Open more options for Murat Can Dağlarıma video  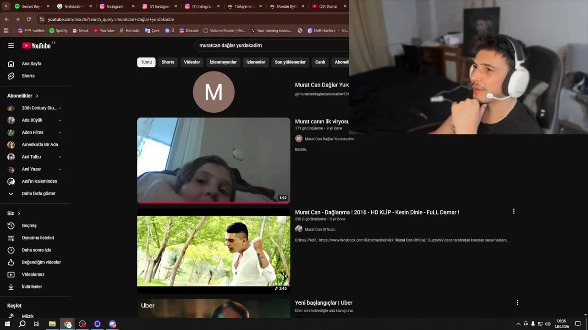pos(513,211)
